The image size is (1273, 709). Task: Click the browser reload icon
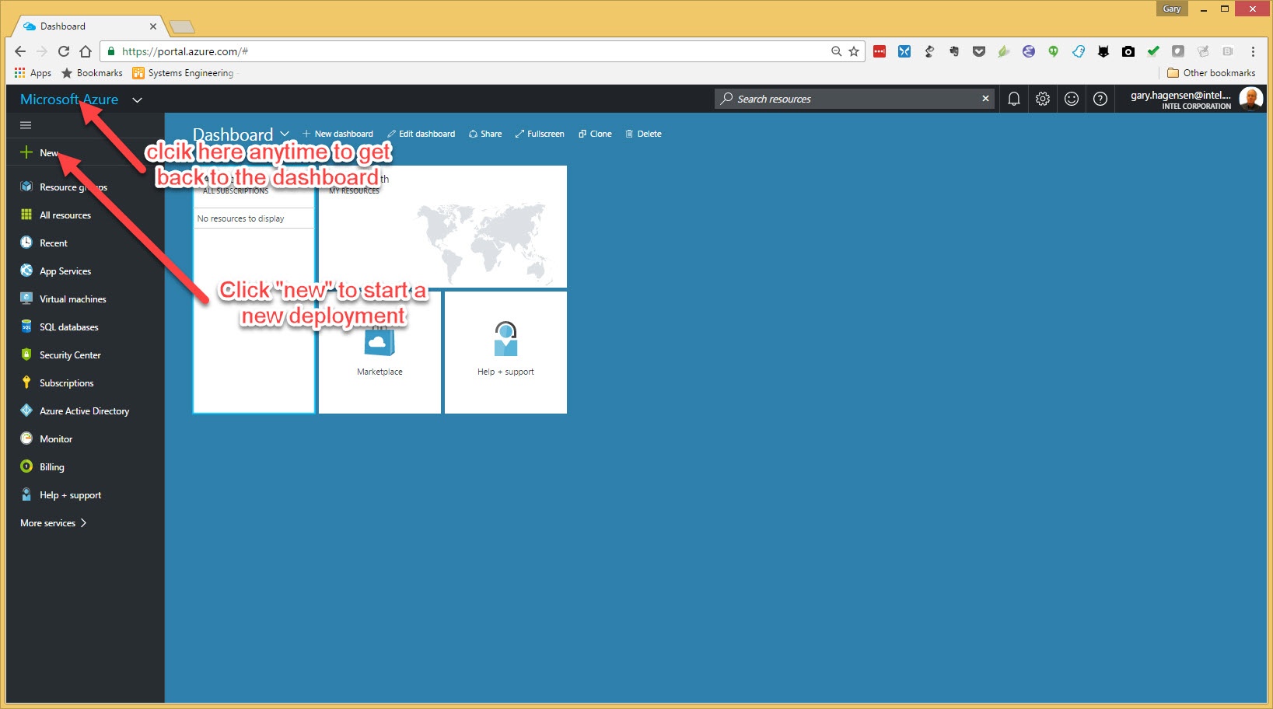pos(64,51)
